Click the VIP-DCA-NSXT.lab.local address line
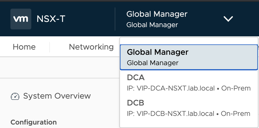Image resolution: width=259 pixels, height=128 pixels. tap(189, 88)
